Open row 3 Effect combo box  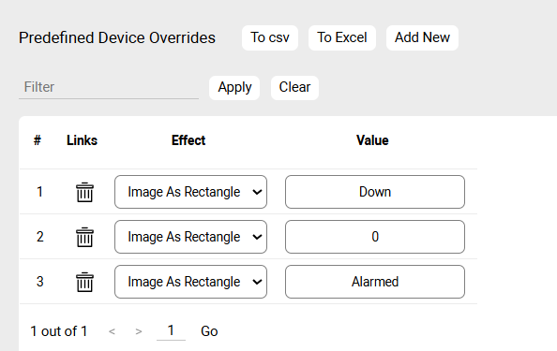(x=190, y=282)
